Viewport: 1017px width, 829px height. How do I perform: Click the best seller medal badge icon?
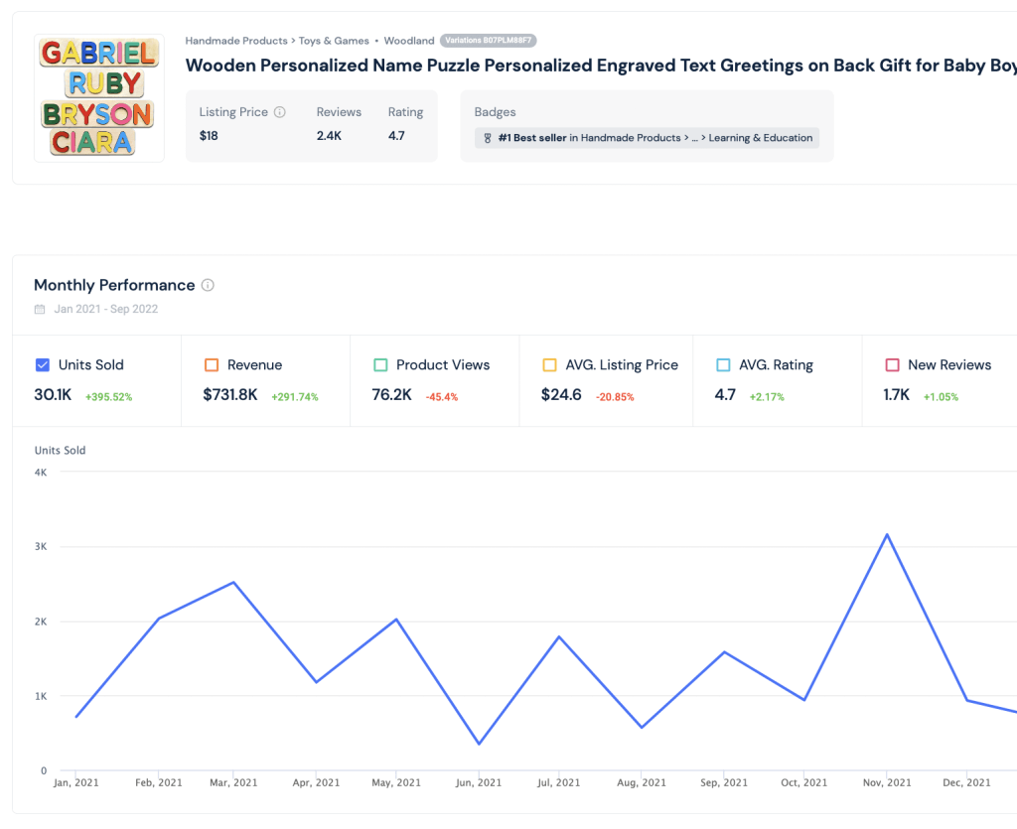pos(488,138)
